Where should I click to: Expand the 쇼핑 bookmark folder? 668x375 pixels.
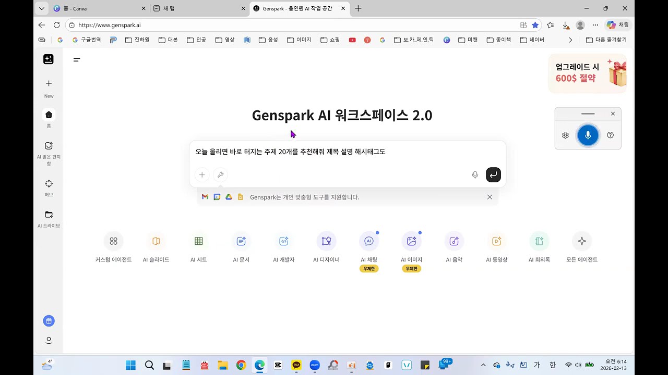330,40
